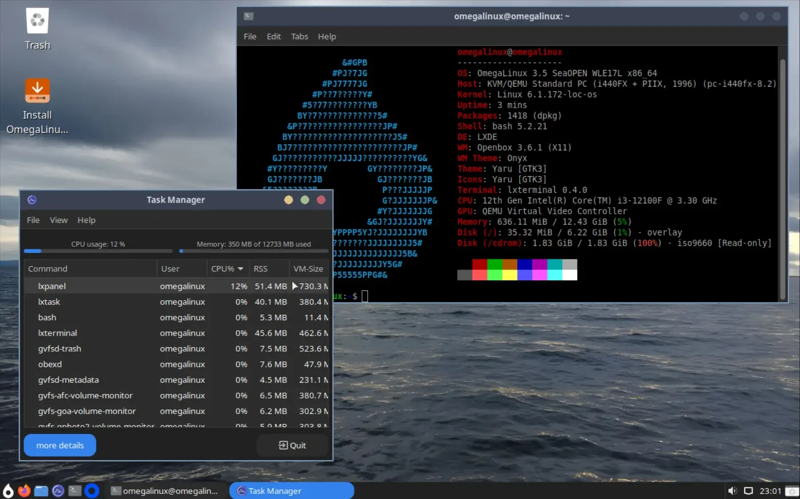Click the '12%' CPU value for lxpanel
The height and width of the screenshot is (499, 800).
pos(239,286)
